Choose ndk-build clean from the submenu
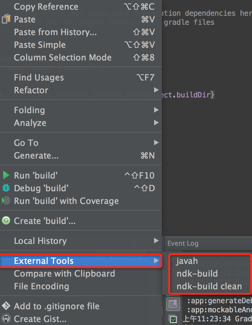252x325 pixels. [x=209, y=286]
